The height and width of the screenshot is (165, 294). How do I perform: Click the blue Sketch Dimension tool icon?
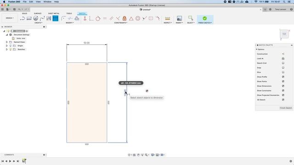pos(56,18)
